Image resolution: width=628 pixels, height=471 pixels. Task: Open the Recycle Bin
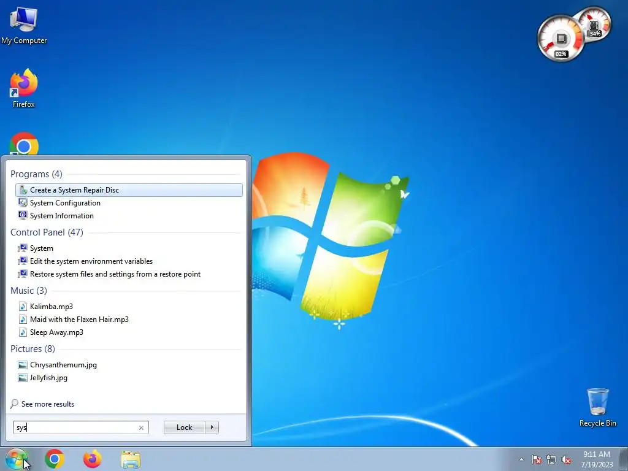point(597,407)
